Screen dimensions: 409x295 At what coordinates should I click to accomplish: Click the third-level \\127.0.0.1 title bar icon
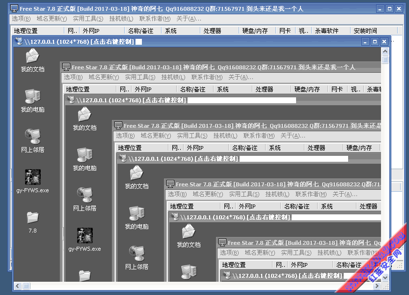point(123,159)
